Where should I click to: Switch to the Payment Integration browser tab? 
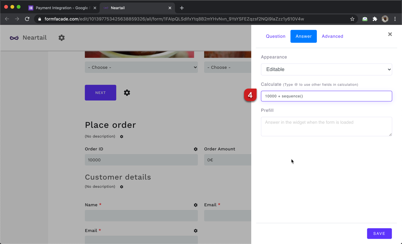pyautogui.click(x=61, y=8)
